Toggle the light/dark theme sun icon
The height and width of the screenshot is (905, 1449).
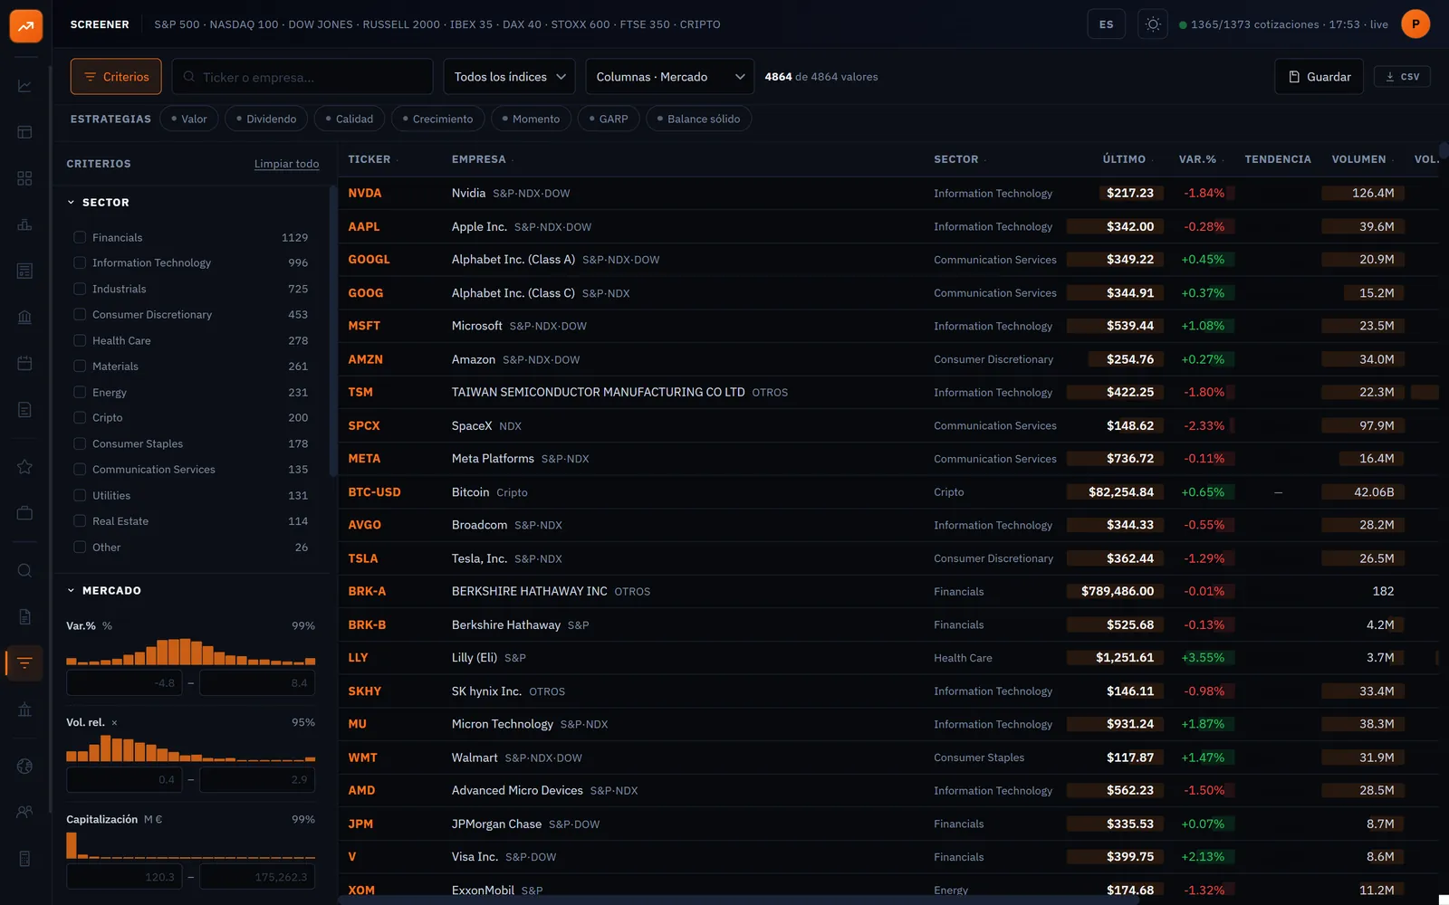click(1153, 24)
